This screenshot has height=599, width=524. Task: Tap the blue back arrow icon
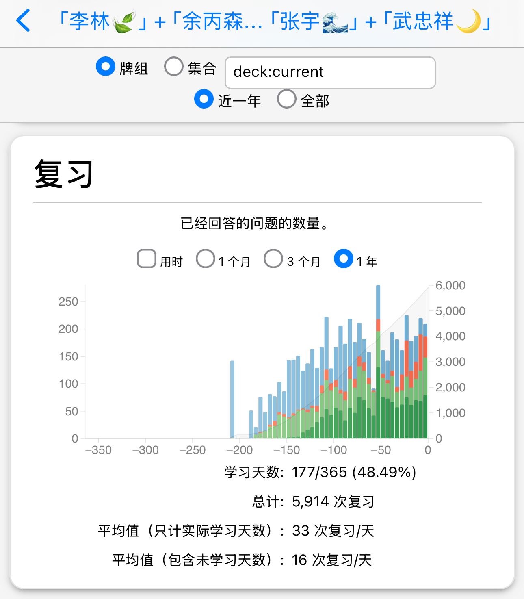pos(24,21)
